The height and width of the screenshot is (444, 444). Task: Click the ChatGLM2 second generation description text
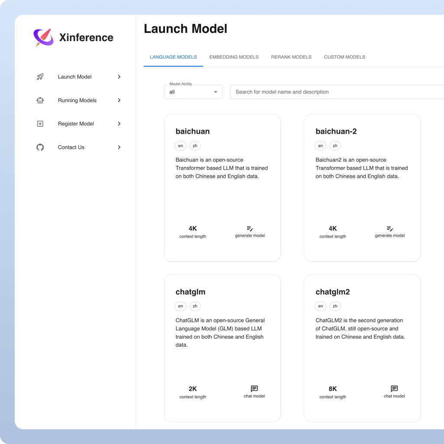click(360, 328)
